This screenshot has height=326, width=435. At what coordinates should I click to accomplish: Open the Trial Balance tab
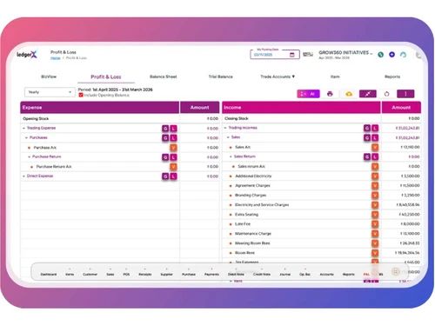coord(220,77)
